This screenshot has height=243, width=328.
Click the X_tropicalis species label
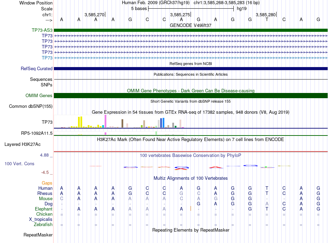point(41,219)
